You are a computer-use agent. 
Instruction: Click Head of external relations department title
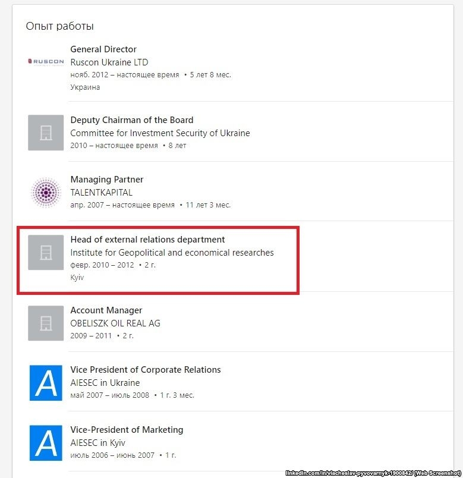pos(147,240)
